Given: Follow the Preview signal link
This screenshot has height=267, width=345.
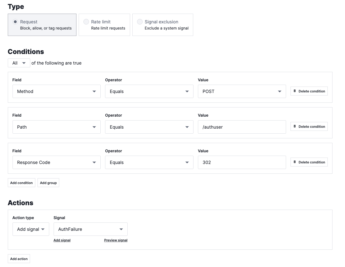Looking at the screenshot, I should coord(116,240).
